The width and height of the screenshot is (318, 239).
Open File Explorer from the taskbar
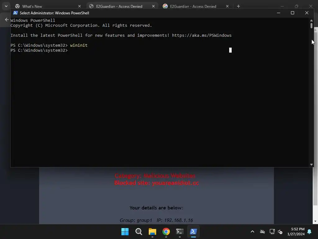(152, 232)
